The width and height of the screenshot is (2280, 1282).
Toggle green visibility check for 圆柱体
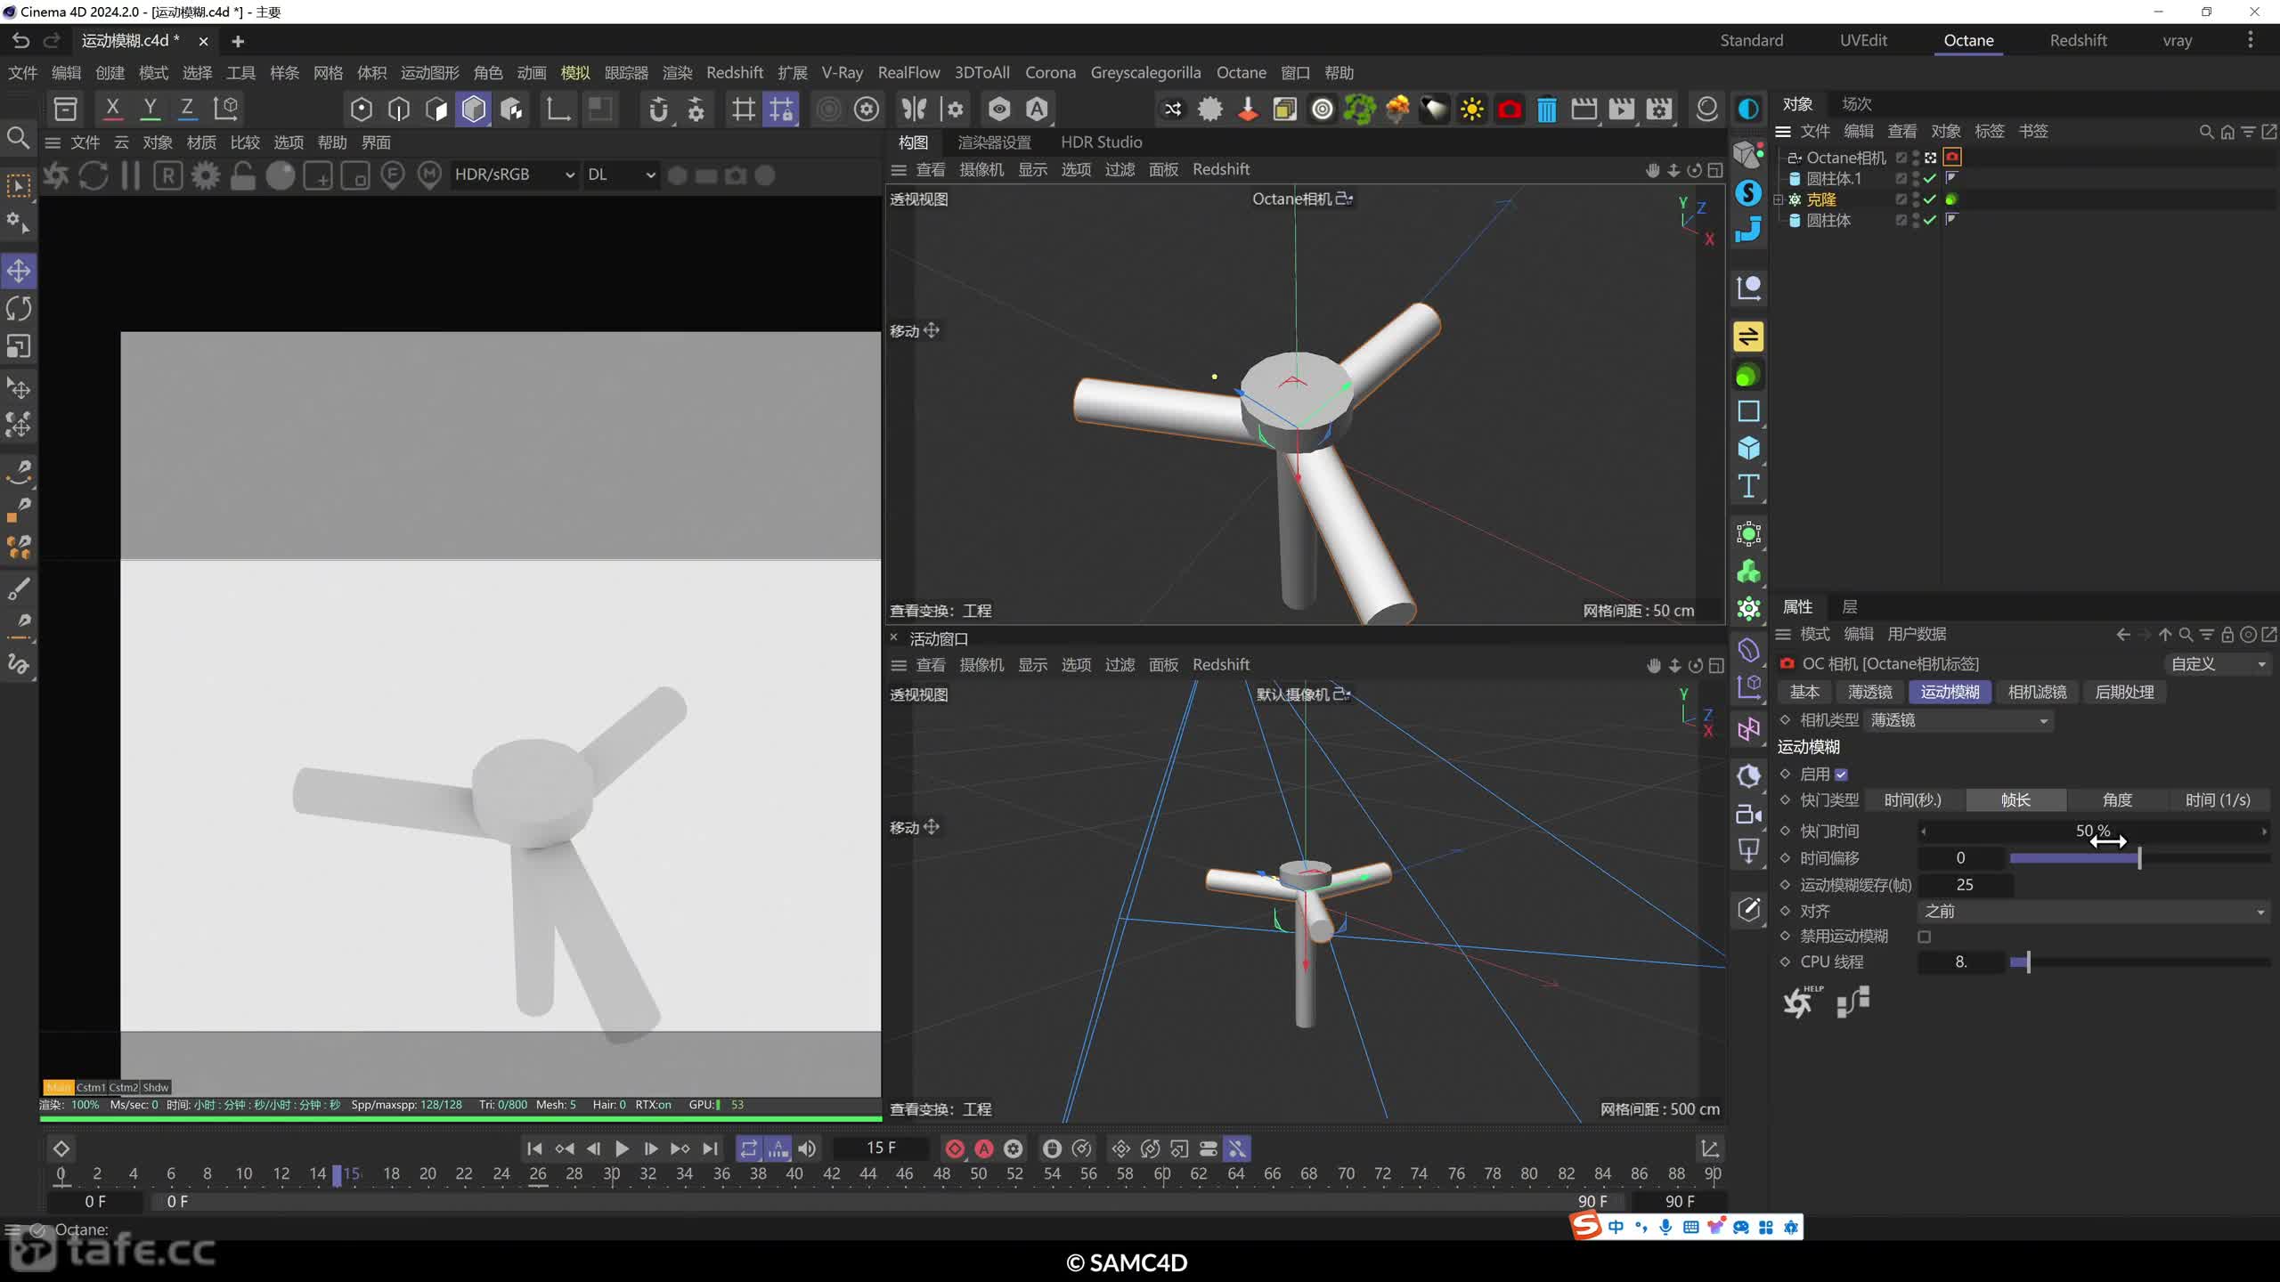[1929, 220]
